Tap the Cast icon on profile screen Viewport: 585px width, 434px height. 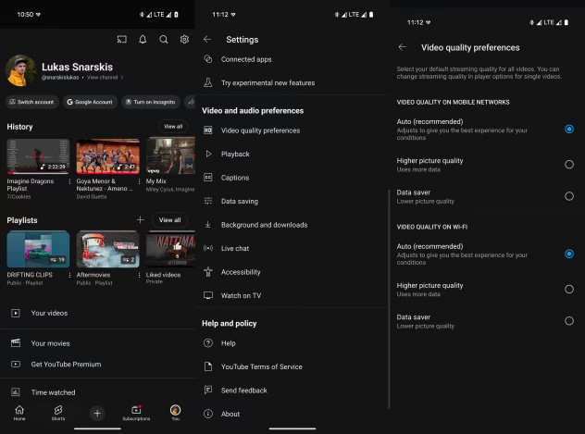[x=122, y=39]
